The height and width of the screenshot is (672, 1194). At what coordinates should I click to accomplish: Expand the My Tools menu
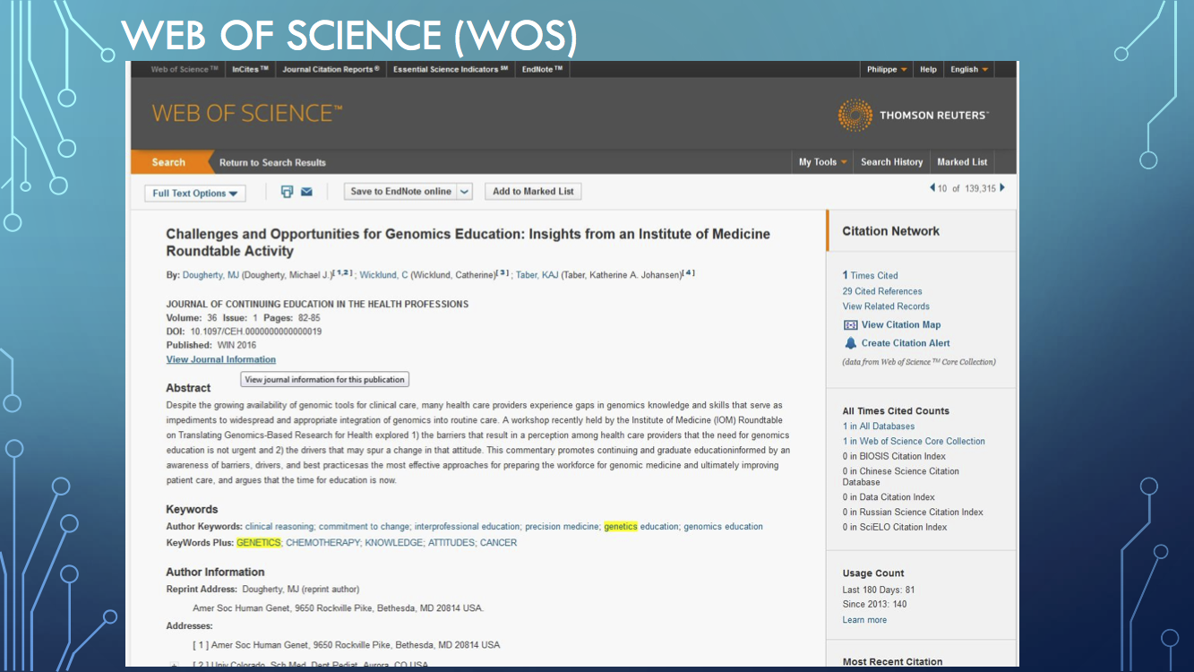[x=823, y=162]
